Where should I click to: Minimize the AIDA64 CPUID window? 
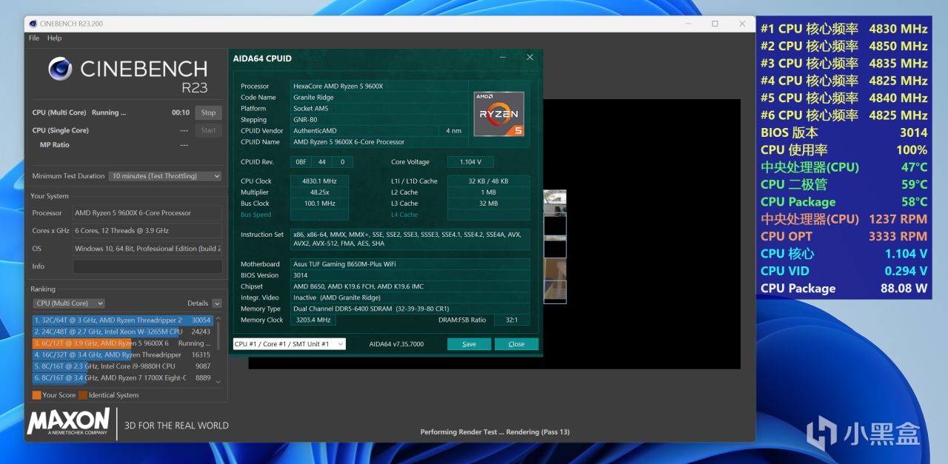click(502, 58)
